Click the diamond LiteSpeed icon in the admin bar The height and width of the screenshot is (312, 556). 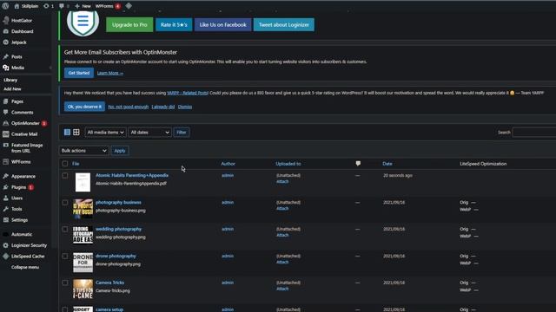pyautogui.click(x=129, y=6)
